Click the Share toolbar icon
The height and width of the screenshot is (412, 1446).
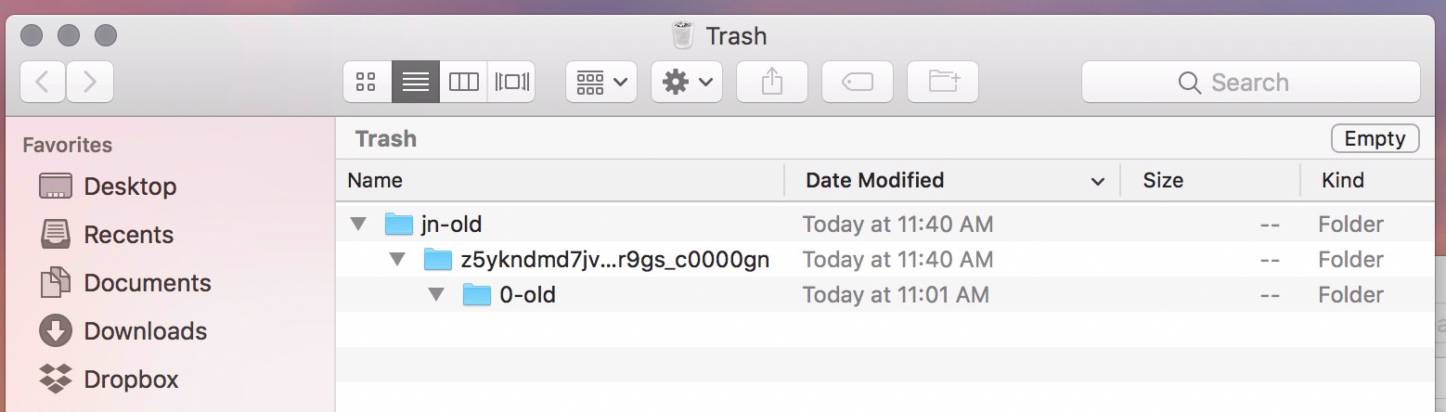click(771, 82)
